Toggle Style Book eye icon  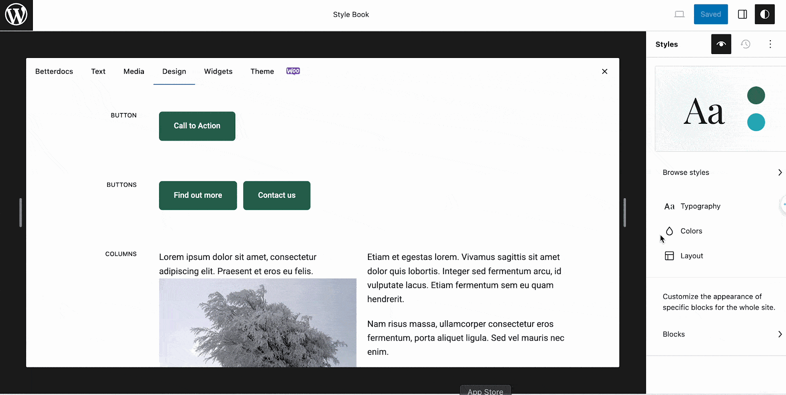point(721,44)
